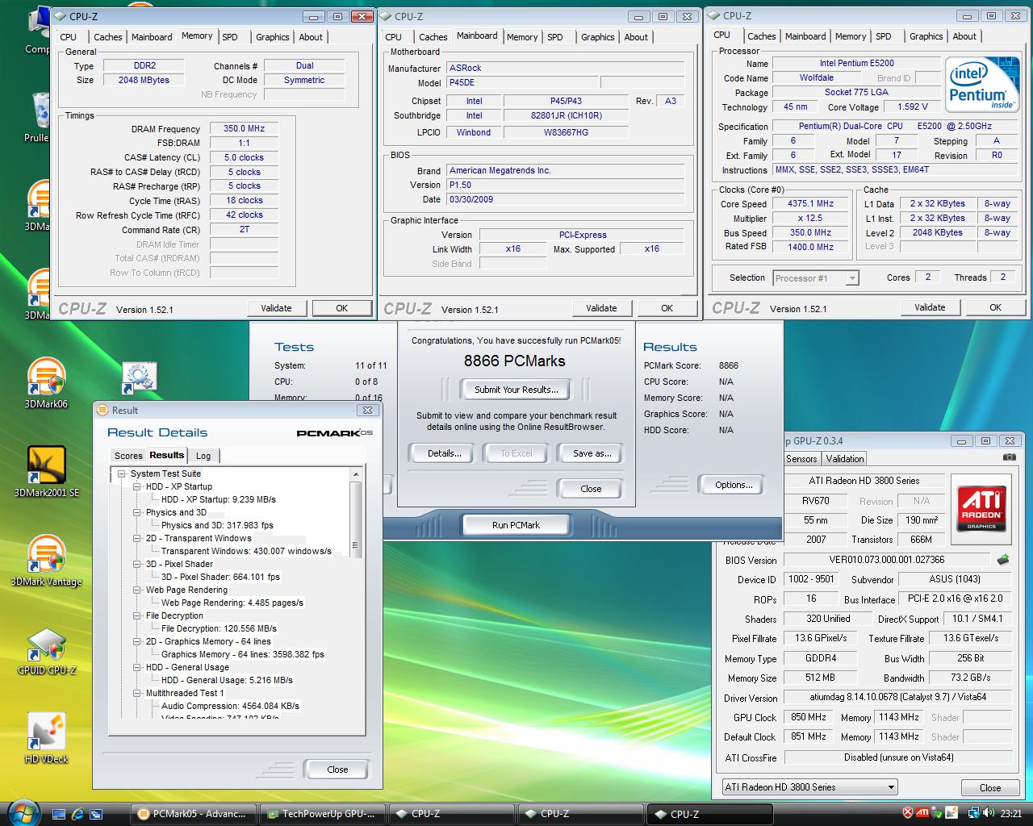Click the Run PCMark button
The height and width of the screenshot is (826, 1033).
pos(516,525)
